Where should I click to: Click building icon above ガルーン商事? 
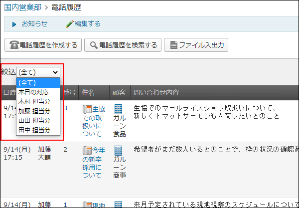point(118,151)
